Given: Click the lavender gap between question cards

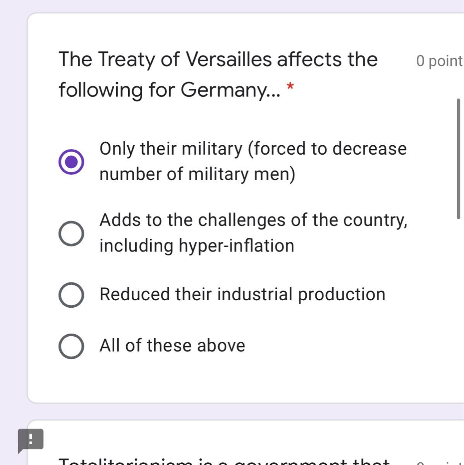Looking at the screenshot, I should point(232,411).
